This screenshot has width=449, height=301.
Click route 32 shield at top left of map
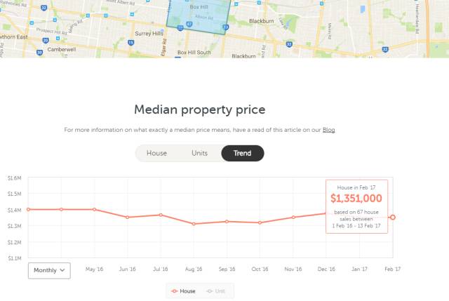[x=43, y=8]
